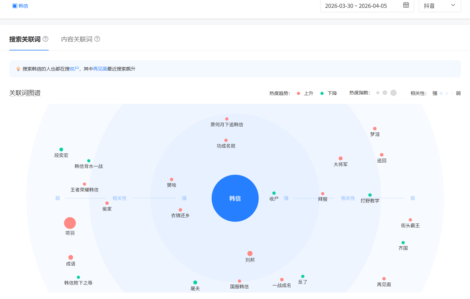Viewport: 470px width, 299px height.
Task: Open the 再见面 link in tip banner
Action: coord(100,69)
